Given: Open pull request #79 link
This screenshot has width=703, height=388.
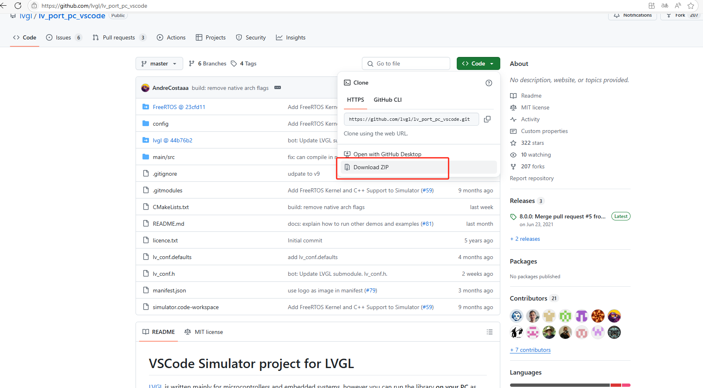Looking at the screenshot, I should pyautogui.click(x=370, y=290).
